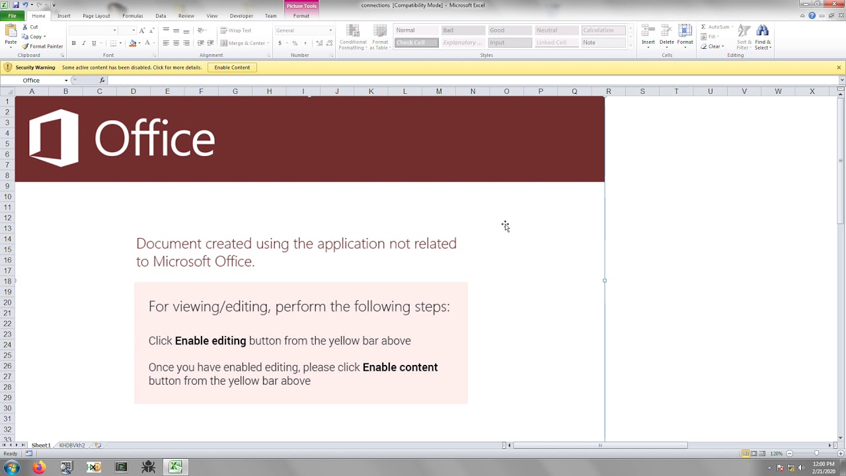The width and height of the screenshot is (846, 476).
Task: Click the Save icon in Quick Access Toolbar
Action: (15, 5)
